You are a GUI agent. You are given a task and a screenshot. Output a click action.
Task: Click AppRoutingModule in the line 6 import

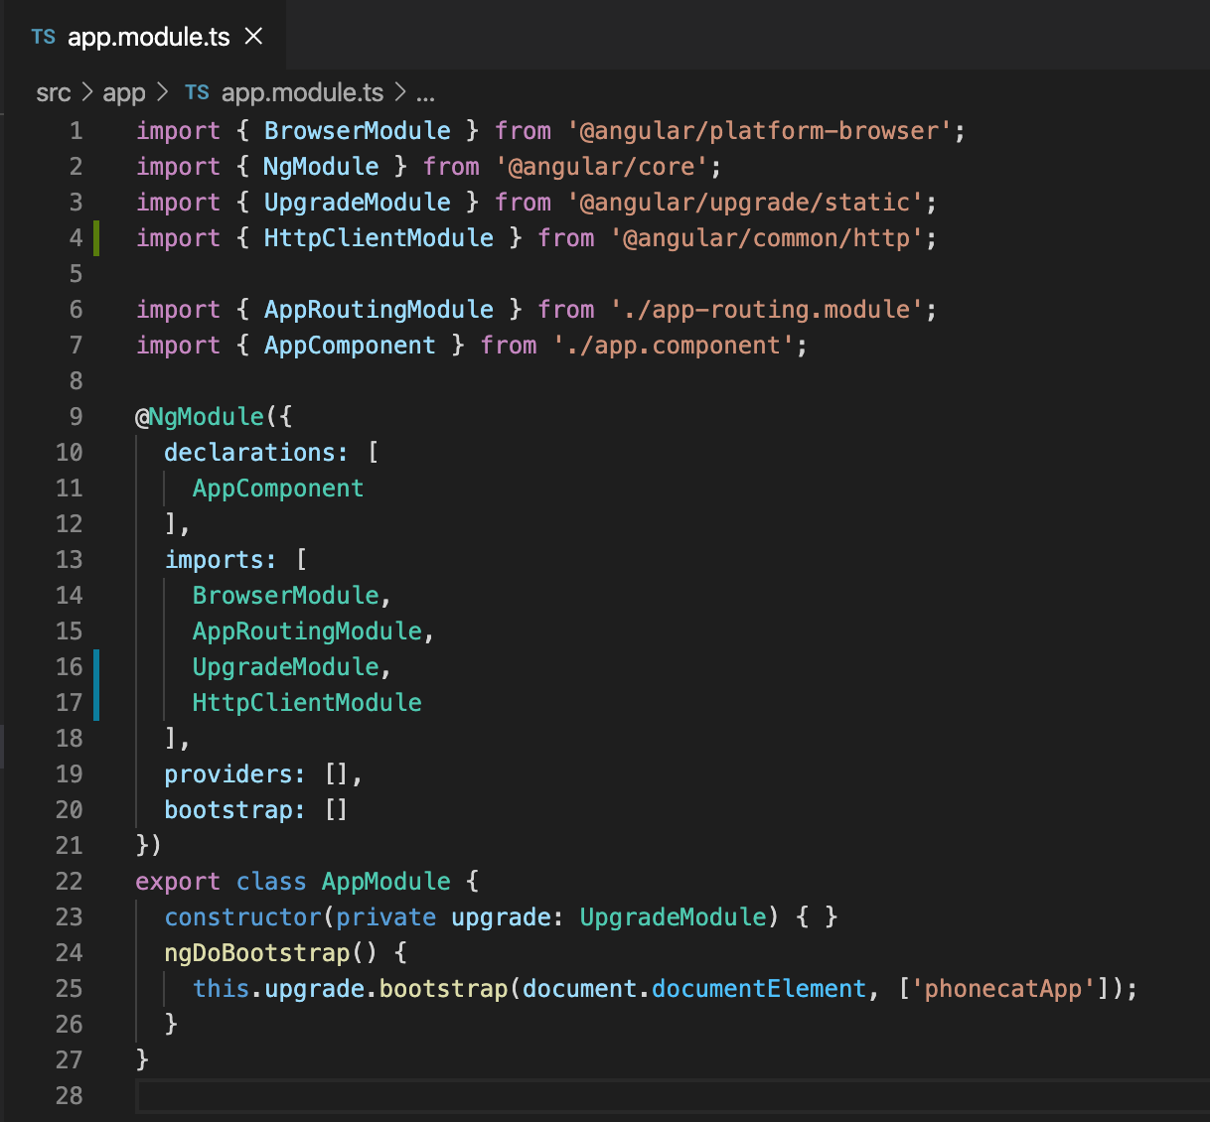pos(378,310)
